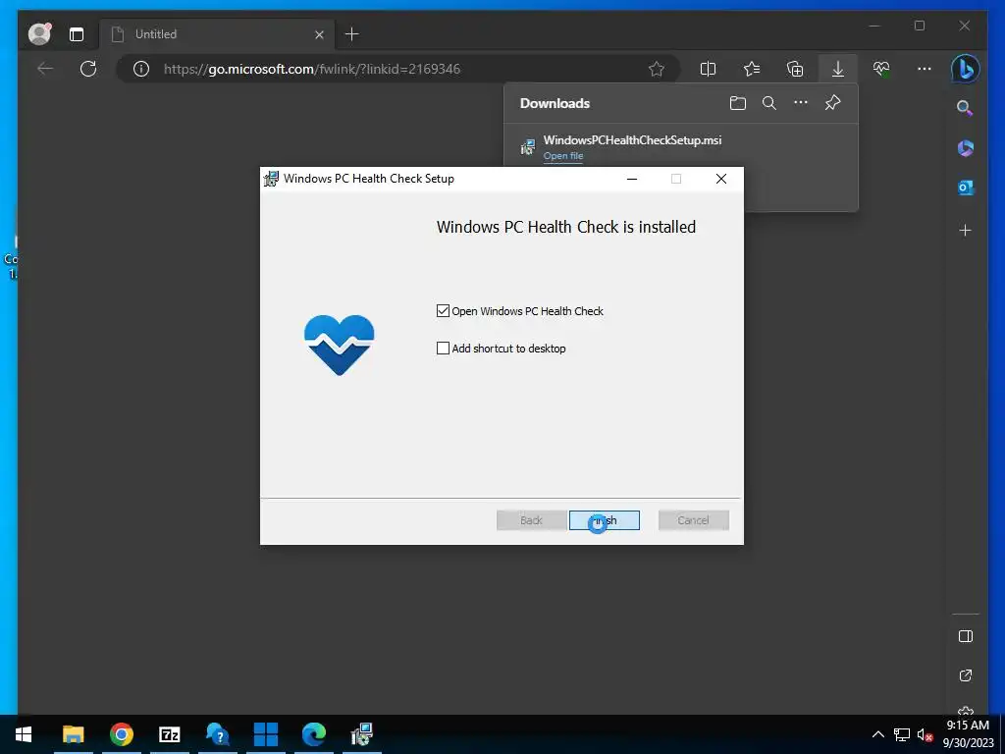Close the Health Check Setup dialog
1005x754 pixels.
pyautogui.click(x=721, y=179)
